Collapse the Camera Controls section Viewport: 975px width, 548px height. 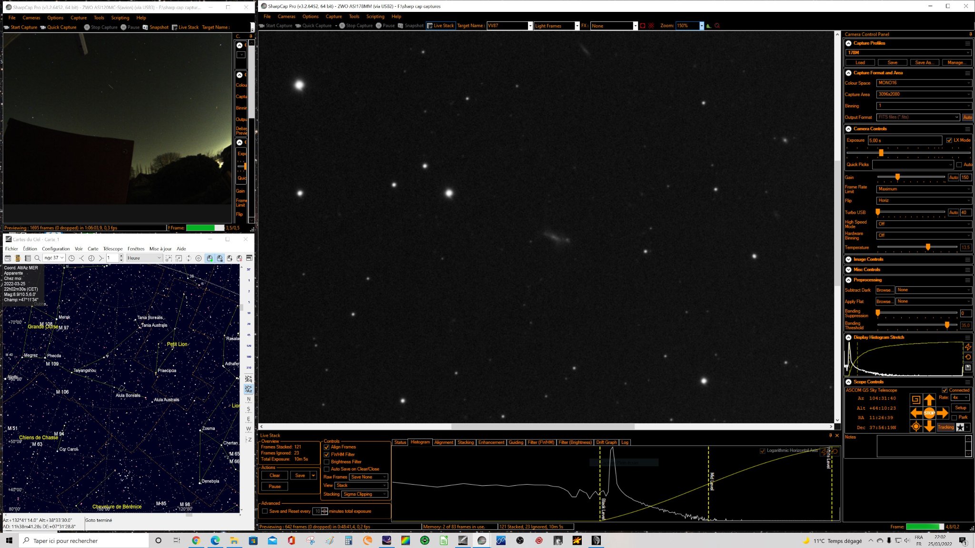(848, 129)
